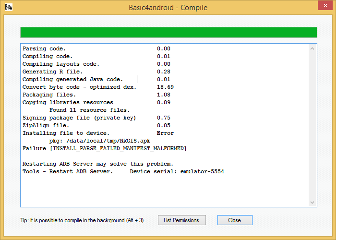This screenshot has height=240, width=337.
Task: Click 'Convert byte code - optimized dex.' line
Action: pos(79,87)
